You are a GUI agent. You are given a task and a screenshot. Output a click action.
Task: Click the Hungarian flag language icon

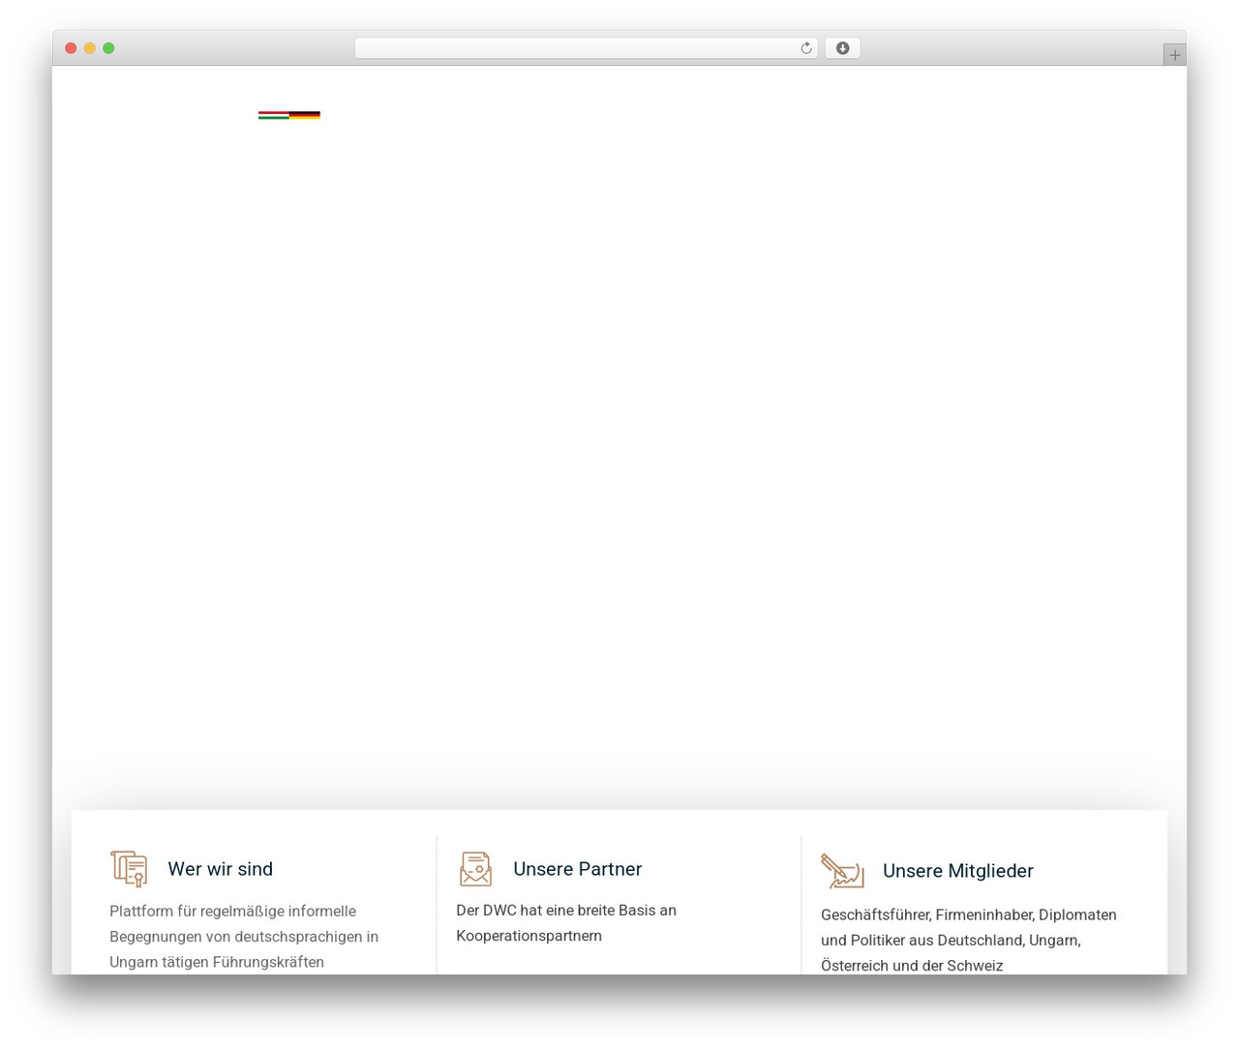tap(273, 115)
